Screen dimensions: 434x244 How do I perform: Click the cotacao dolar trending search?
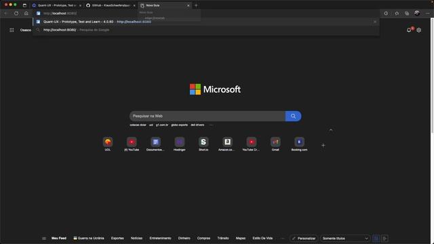[x=138, y=125]
